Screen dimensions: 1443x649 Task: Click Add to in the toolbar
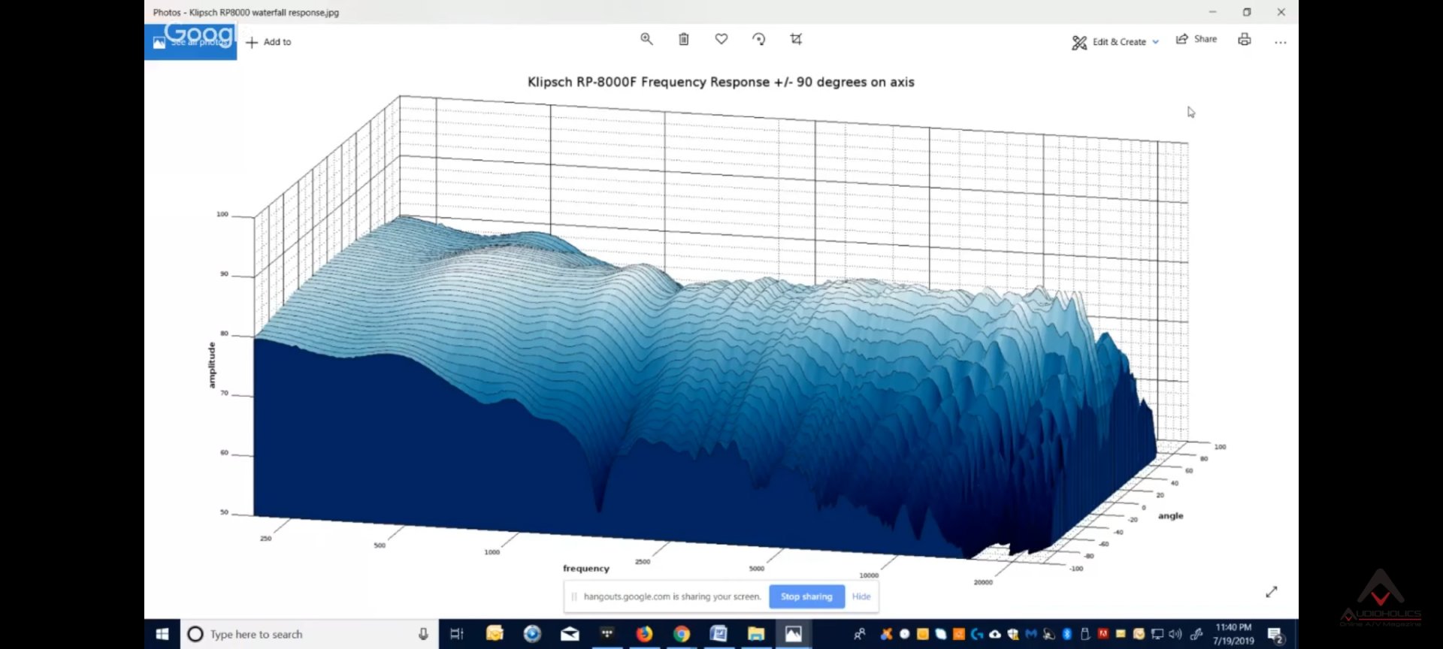[268, 42]
